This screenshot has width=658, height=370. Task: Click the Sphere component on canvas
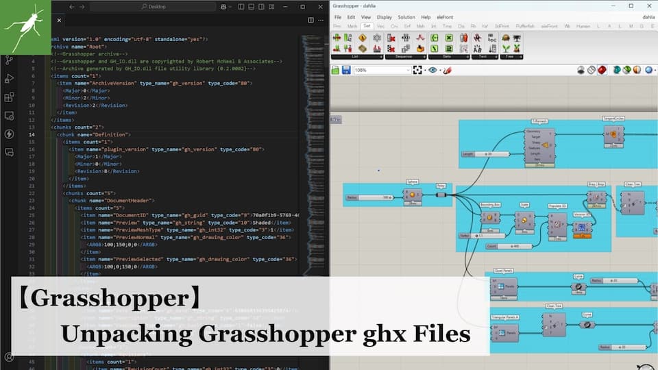(x=413, y=195)
